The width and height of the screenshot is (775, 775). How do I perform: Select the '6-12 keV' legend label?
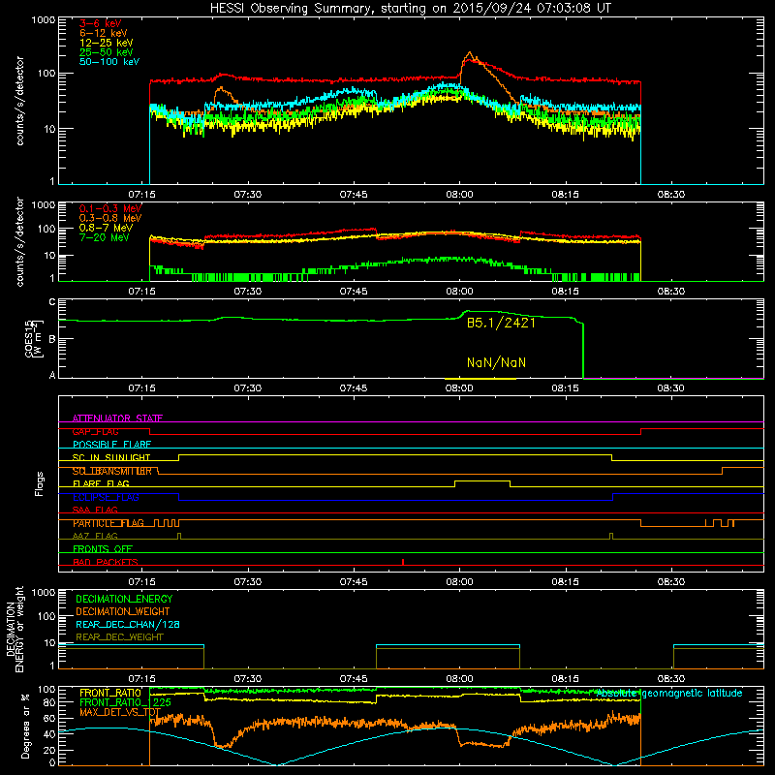104,33
